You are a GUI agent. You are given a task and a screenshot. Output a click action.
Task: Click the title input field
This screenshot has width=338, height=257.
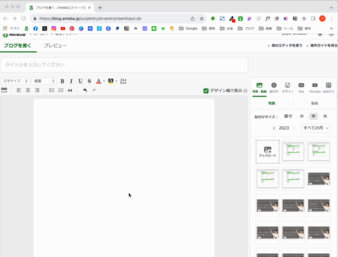(124, 65)
